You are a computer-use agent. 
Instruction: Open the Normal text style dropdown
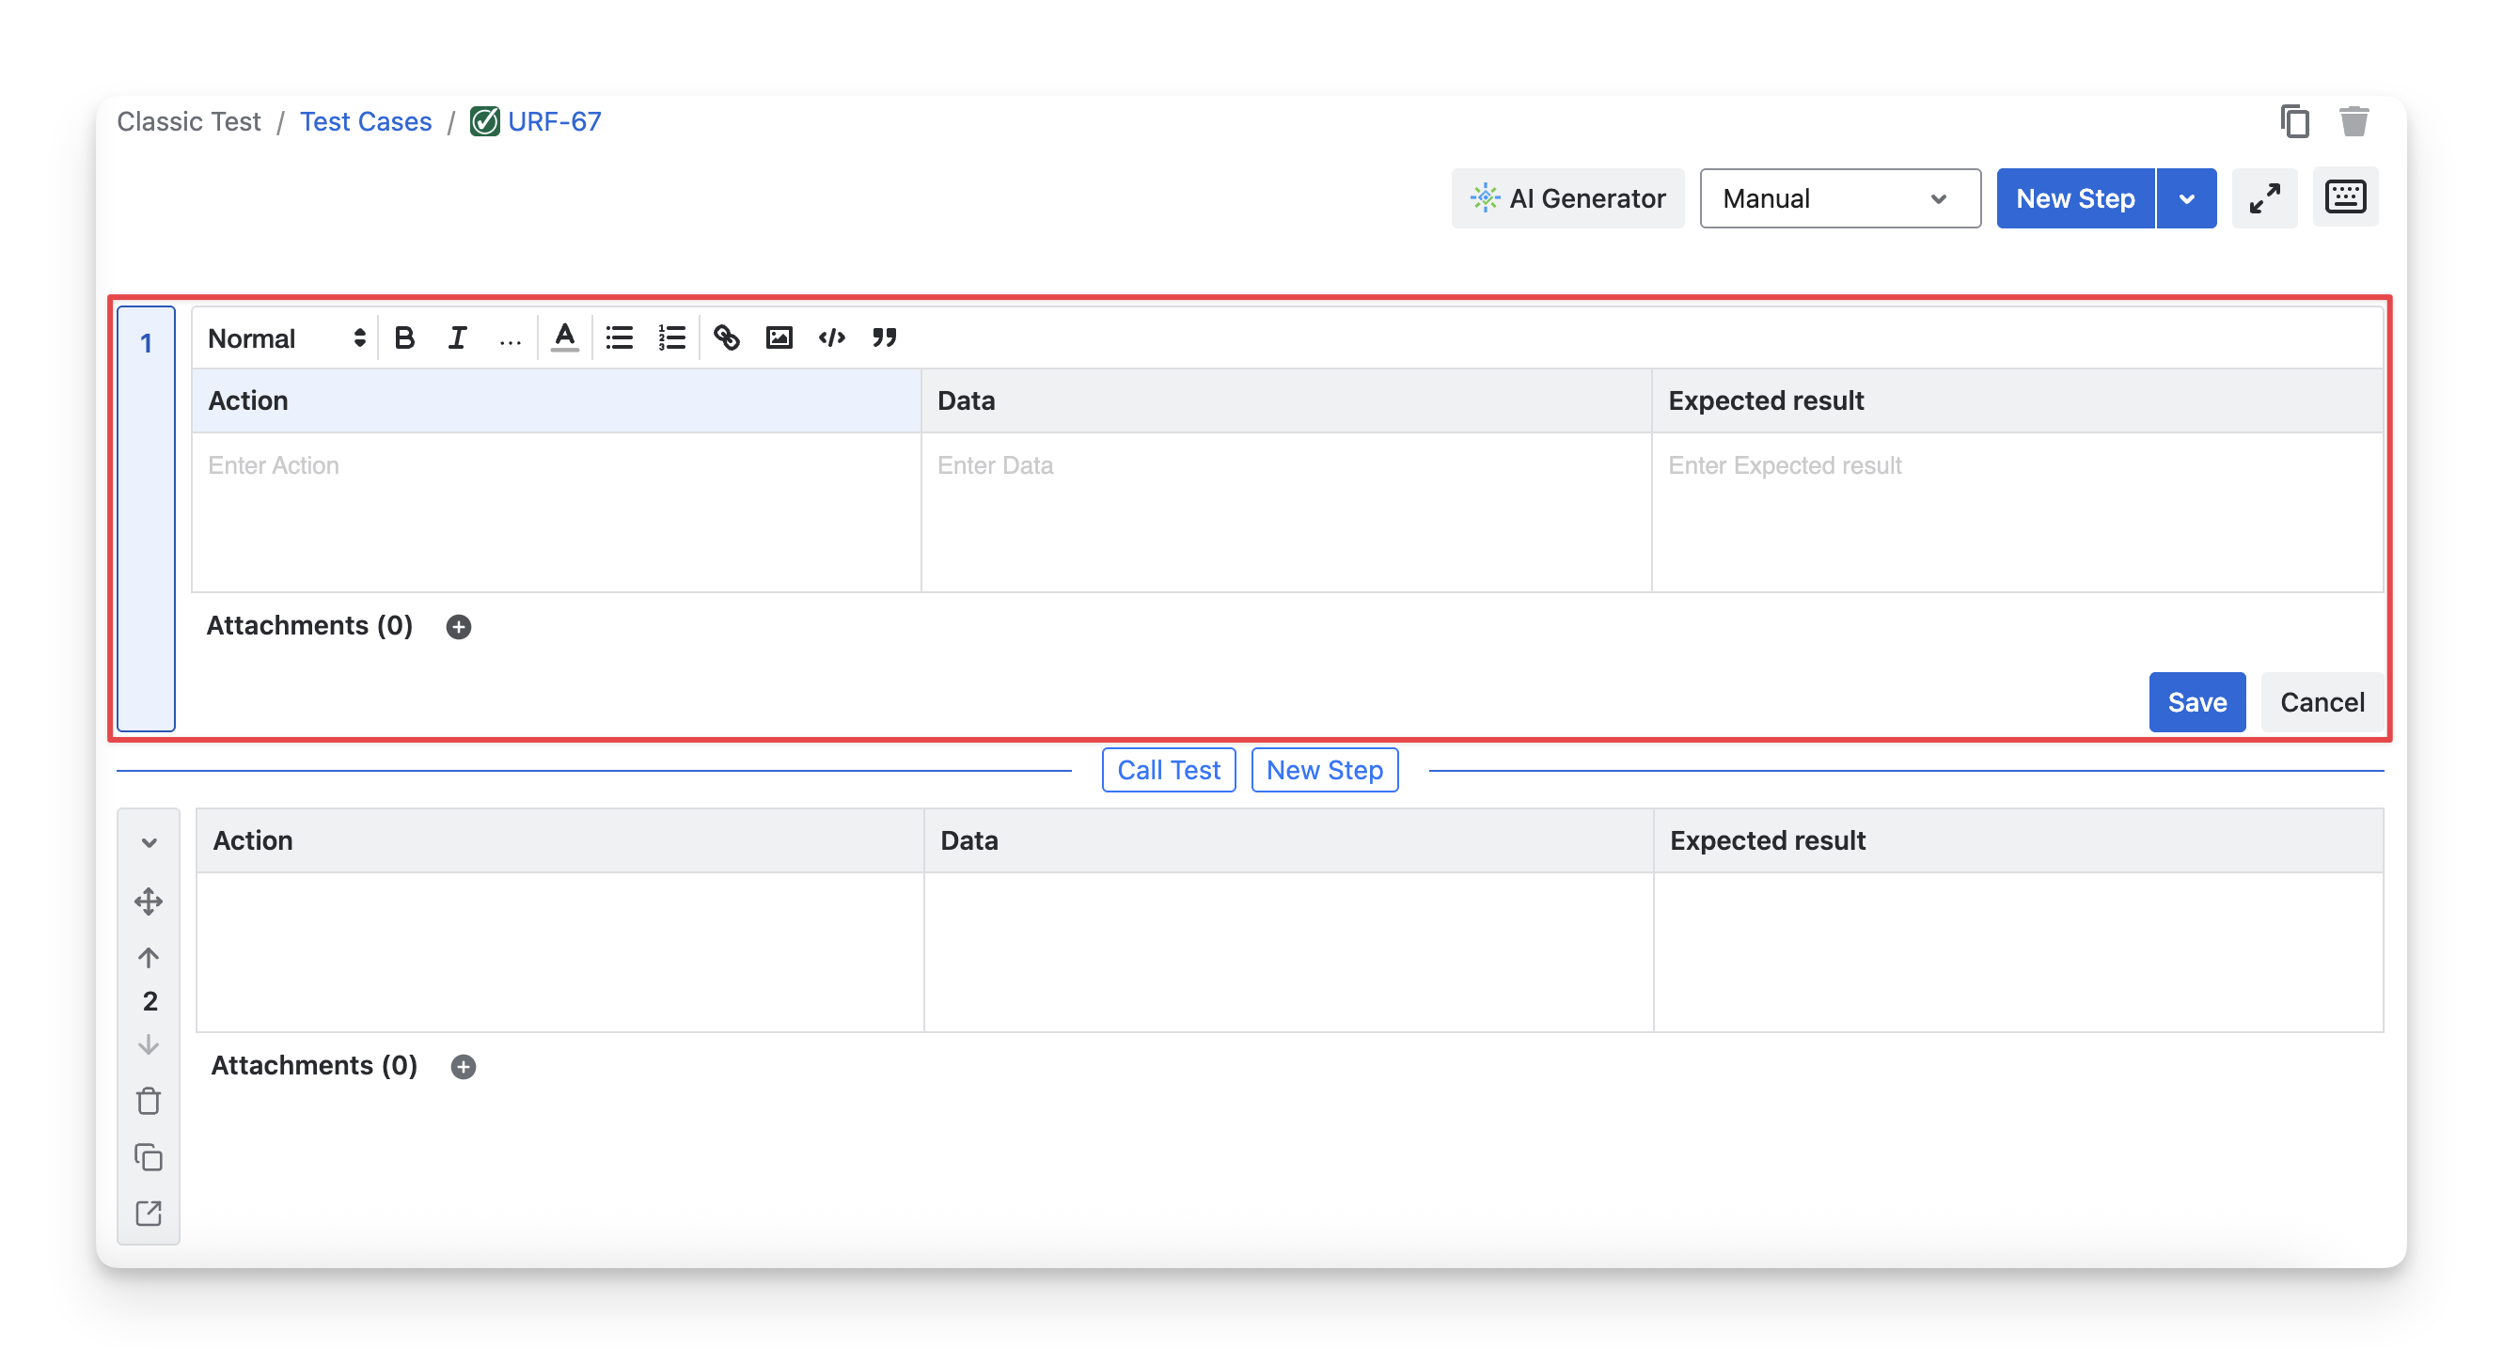286,338
